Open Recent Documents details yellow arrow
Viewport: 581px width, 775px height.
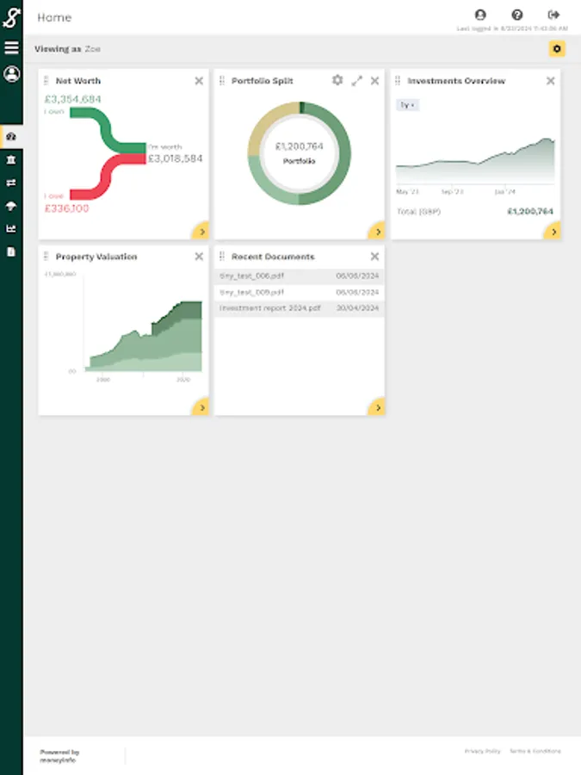[376, 406]
